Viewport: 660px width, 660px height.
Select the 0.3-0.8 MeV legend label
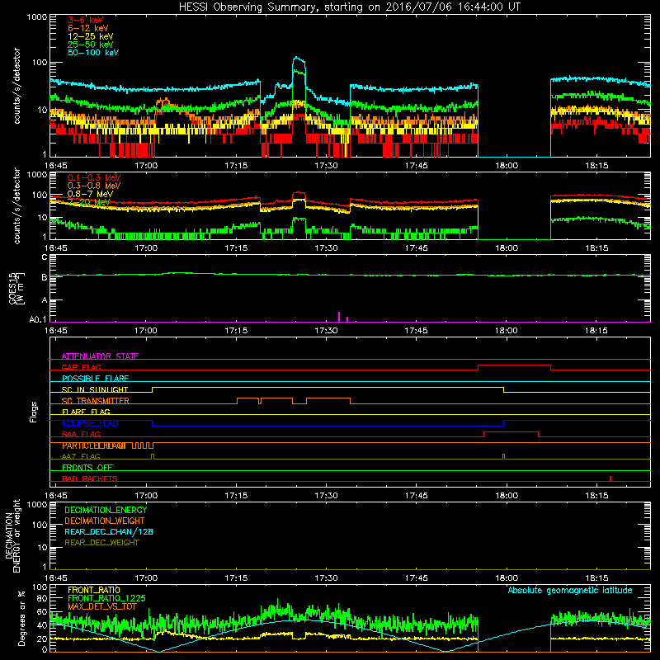tap(94, 186)
